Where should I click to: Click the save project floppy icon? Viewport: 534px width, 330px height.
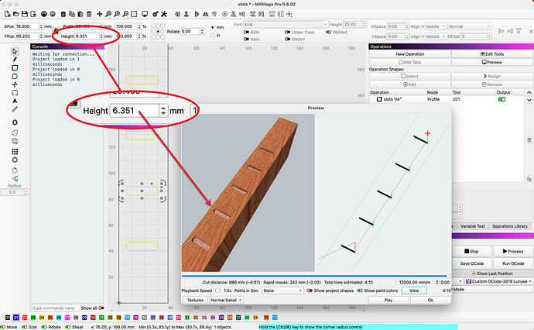[25, 14]
